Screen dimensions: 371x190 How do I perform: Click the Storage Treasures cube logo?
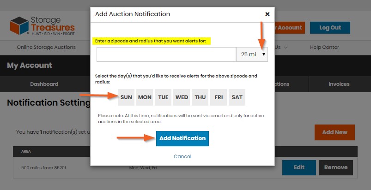(19, 25)
